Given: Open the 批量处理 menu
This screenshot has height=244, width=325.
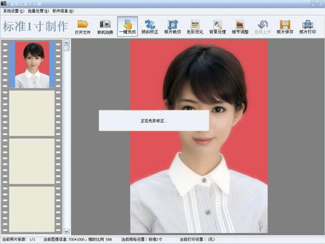Looking at the screenshot, I should click(38, 11).
